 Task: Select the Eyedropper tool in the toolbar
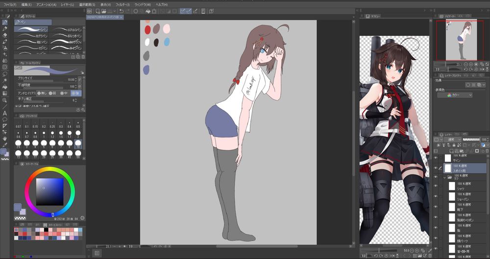[5, 145]
